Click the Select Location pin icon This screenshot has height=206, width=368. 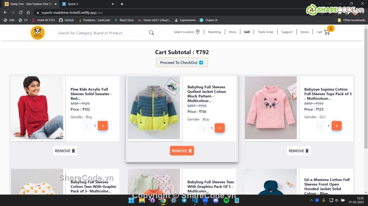point(198,32)
